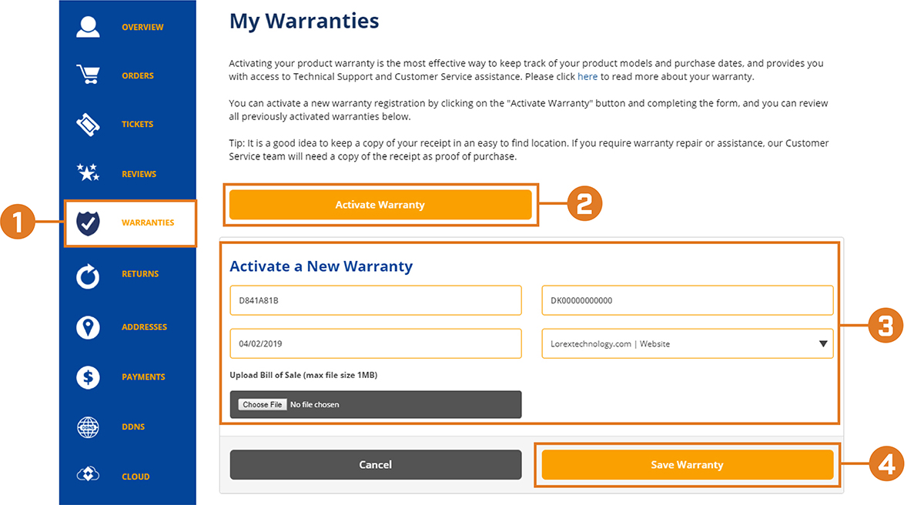924x505 pixels.
Task: Click the Overview user profile icon
Action: (88, 25)
